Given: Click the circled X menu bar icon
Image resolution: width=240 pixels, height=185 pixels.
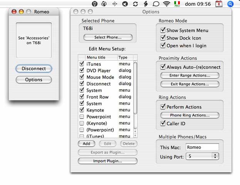Looking at the screenshot, I should click(125, 4).
